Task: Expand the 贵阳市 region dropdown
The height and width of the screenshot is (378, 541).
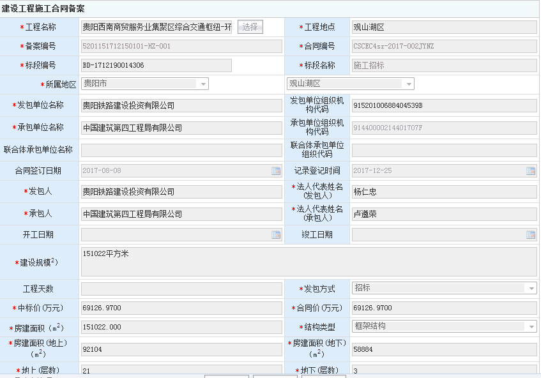Action: [203, 84]
